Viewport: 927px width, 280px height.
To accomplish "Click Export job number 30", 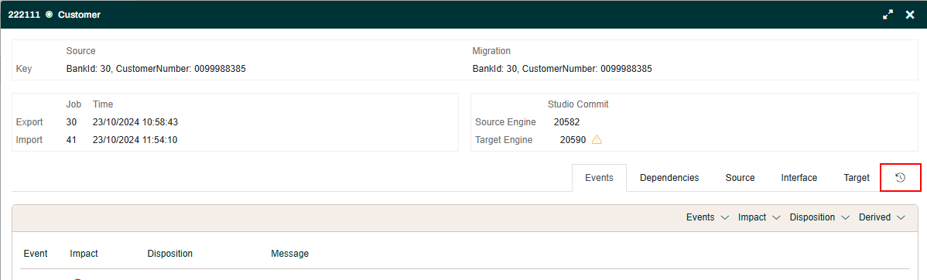I will (71, 122).
